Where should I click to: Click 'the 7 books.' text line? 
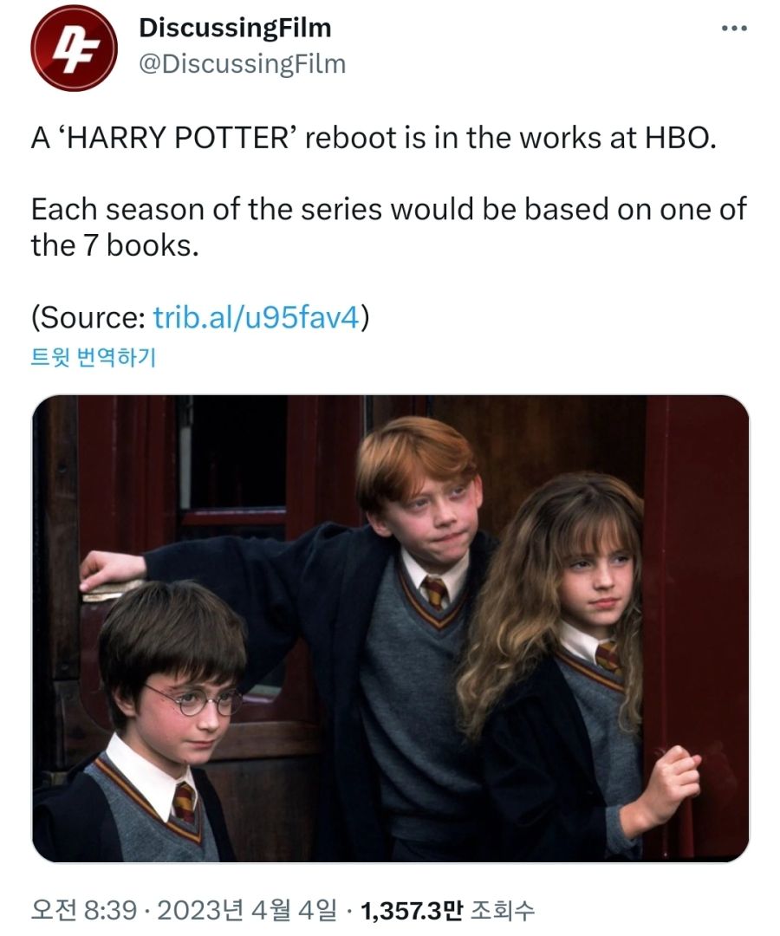click(114, 245)
